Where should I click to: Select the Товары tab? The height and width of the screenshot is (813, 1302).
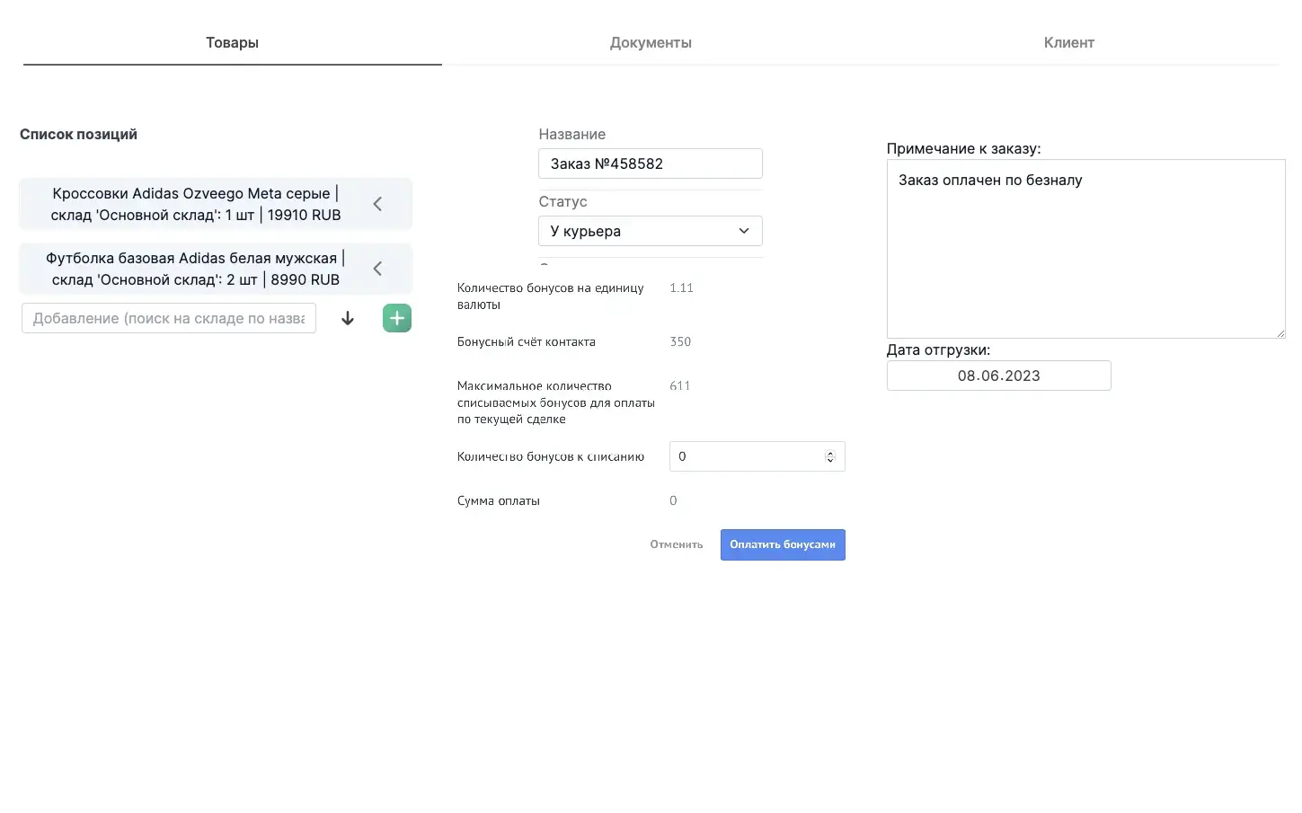pyautogui.click(x=232, y=43)
